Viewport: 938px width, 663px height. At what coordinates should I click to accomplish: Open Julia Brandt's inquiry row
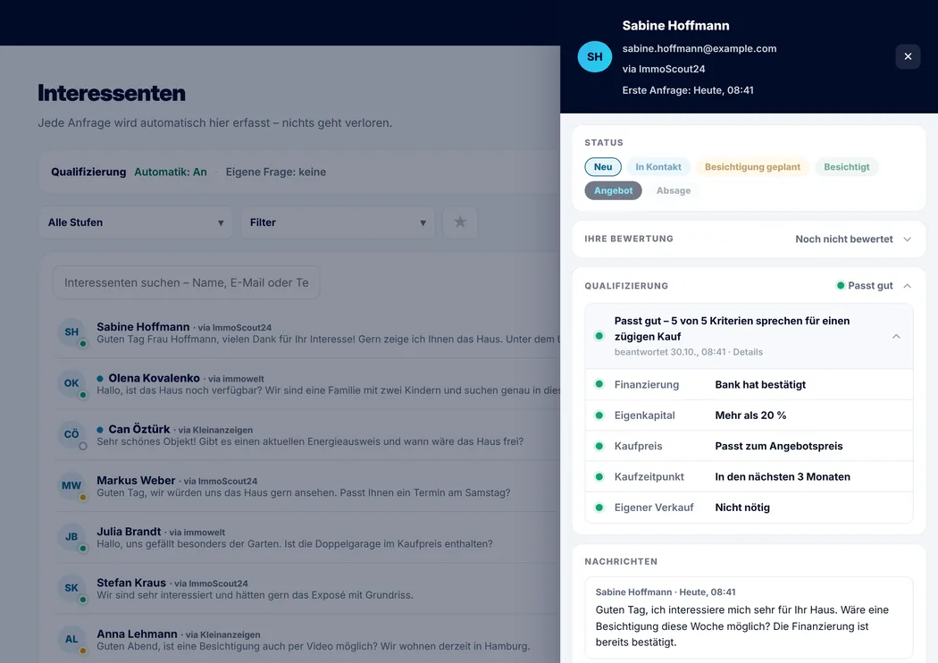[308, 537]
